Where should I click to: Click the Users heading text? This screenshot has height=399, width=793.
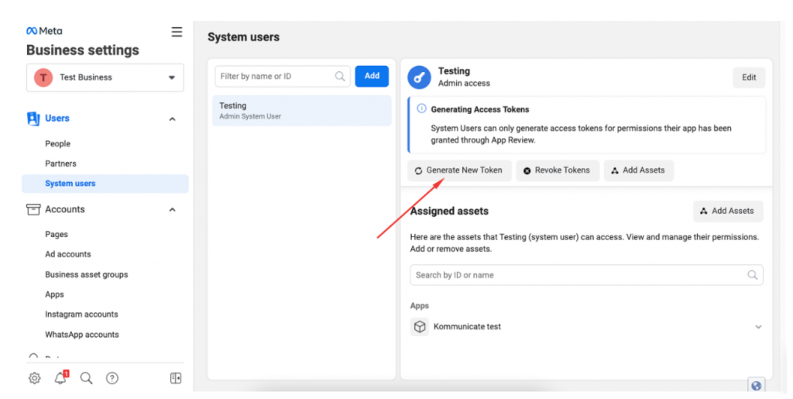click(57, 119)
